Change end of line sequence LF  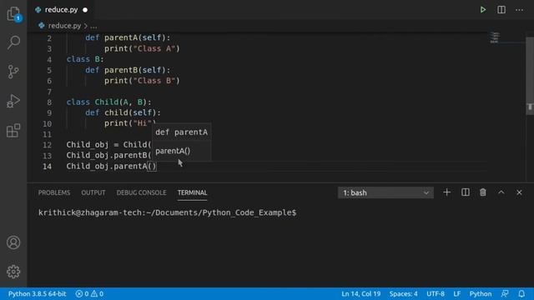pyautogui.click(x=456, y=293)
